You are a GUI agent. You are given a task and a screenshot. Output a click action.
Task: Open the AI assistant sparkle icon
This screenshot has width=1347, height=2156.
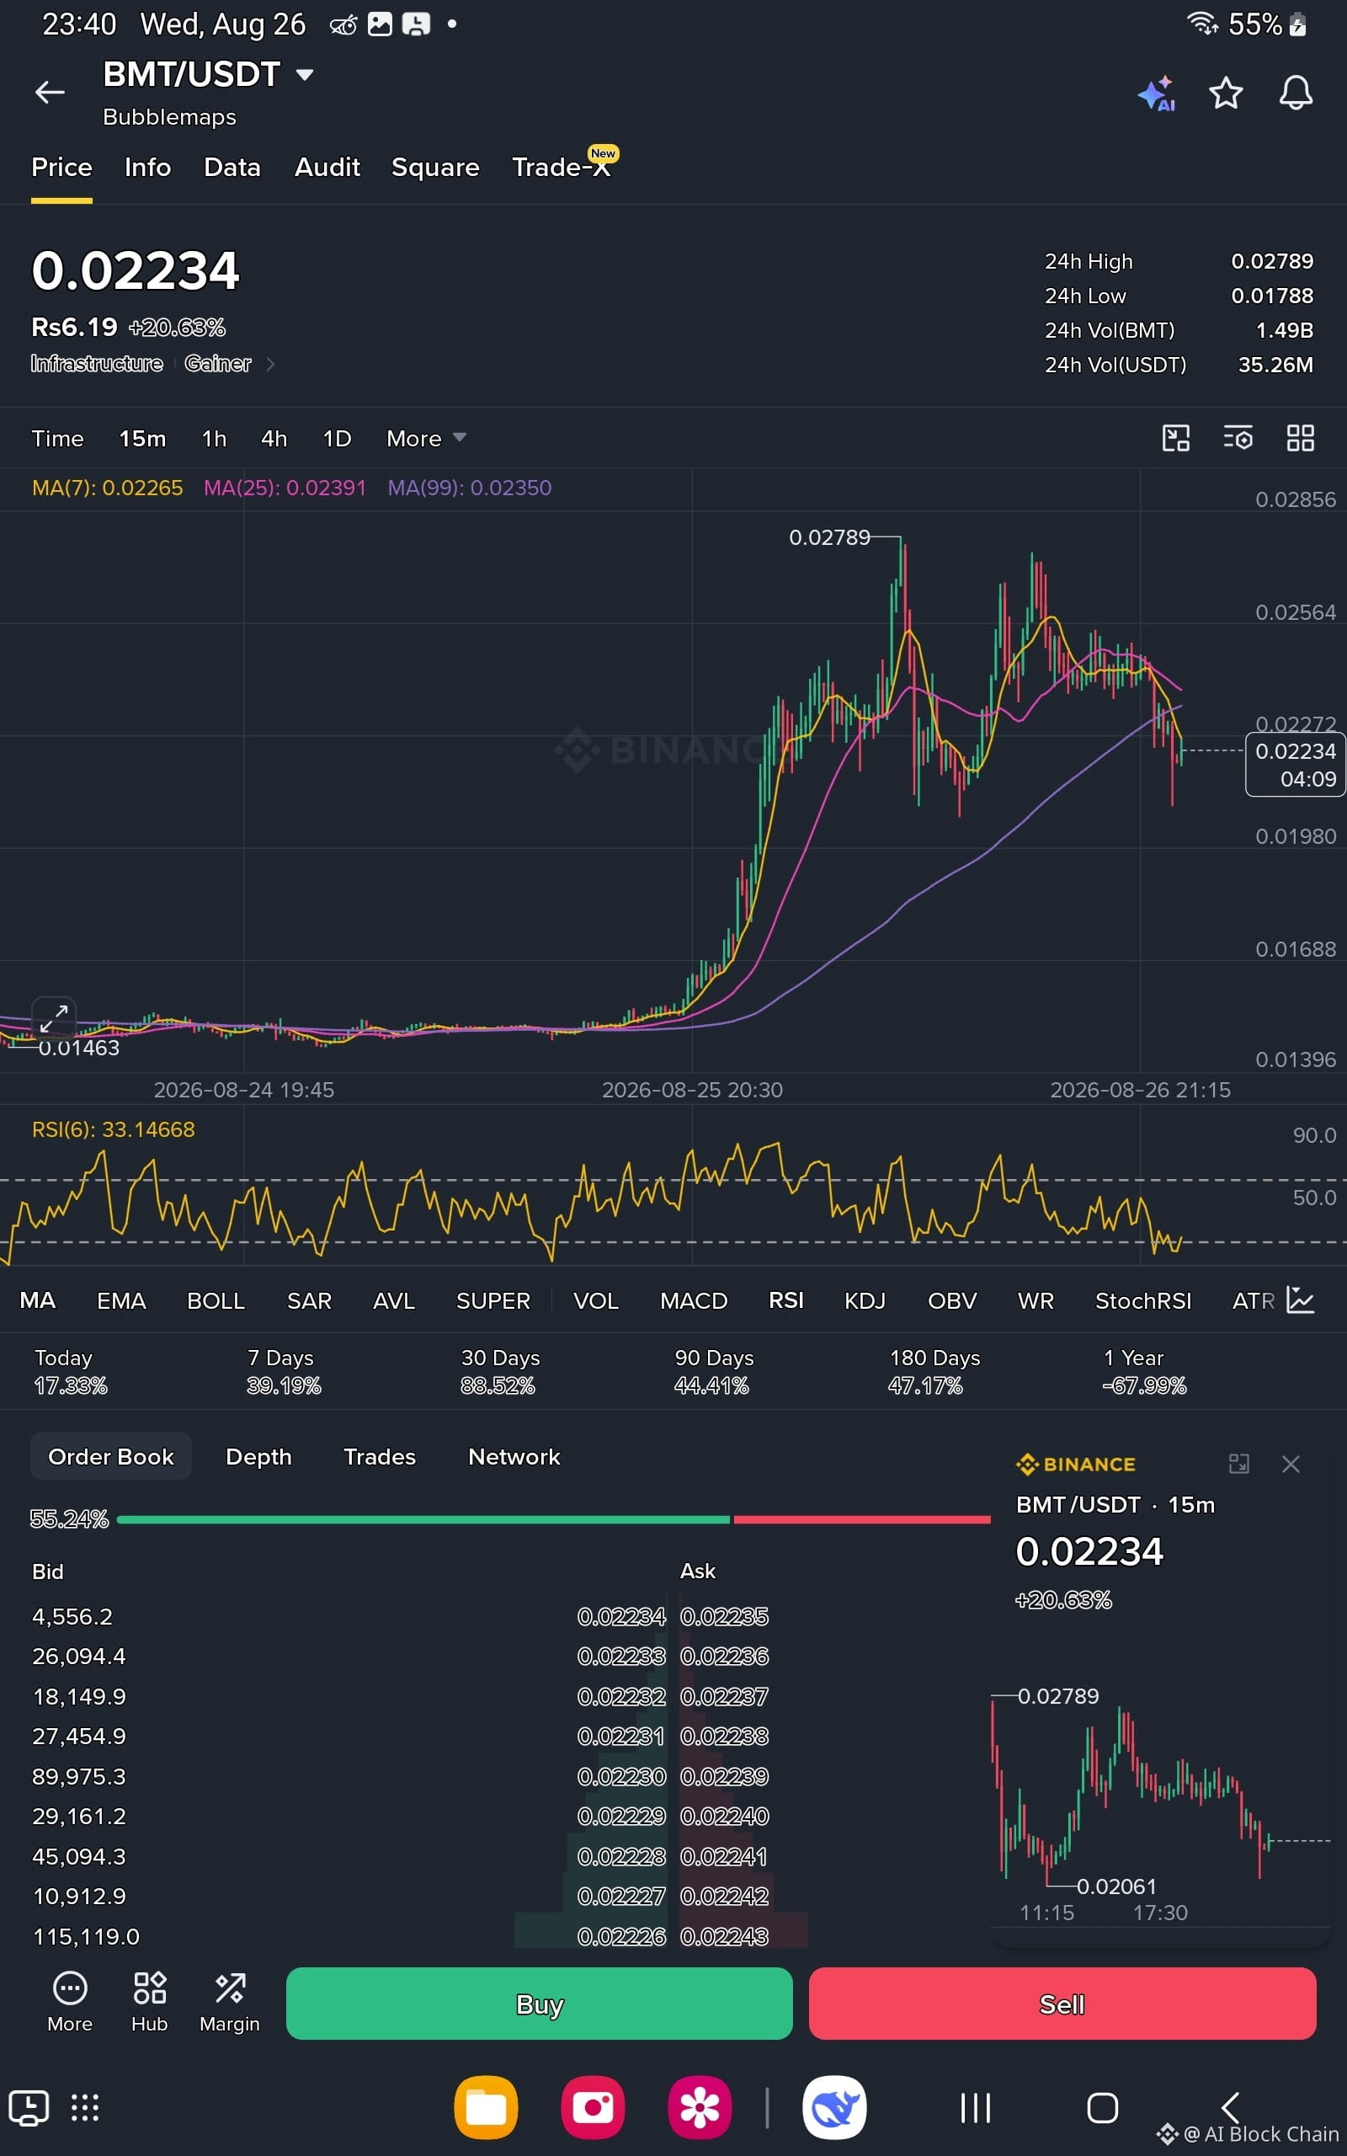[1157, 93]
